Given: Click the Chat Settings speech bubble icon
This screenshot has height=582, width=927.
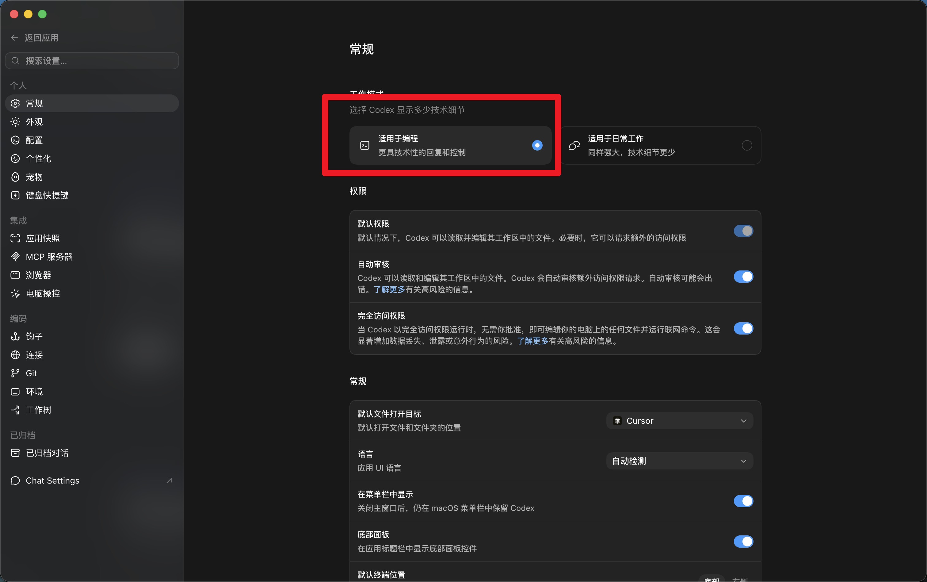Looking at the screenshot, I should tap(15, 481).
